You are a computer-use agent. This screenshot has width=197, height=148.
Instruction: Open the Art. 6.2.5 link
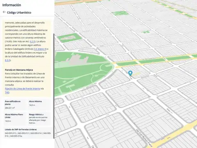tap(32, 42)
